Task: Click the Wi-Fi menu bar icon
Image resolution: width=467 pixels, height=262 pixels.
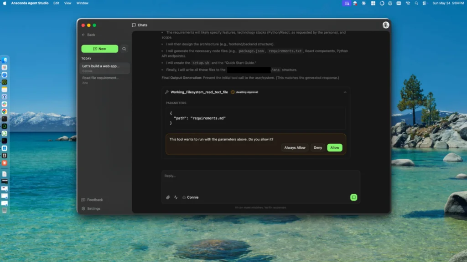Action: [408, 3]
